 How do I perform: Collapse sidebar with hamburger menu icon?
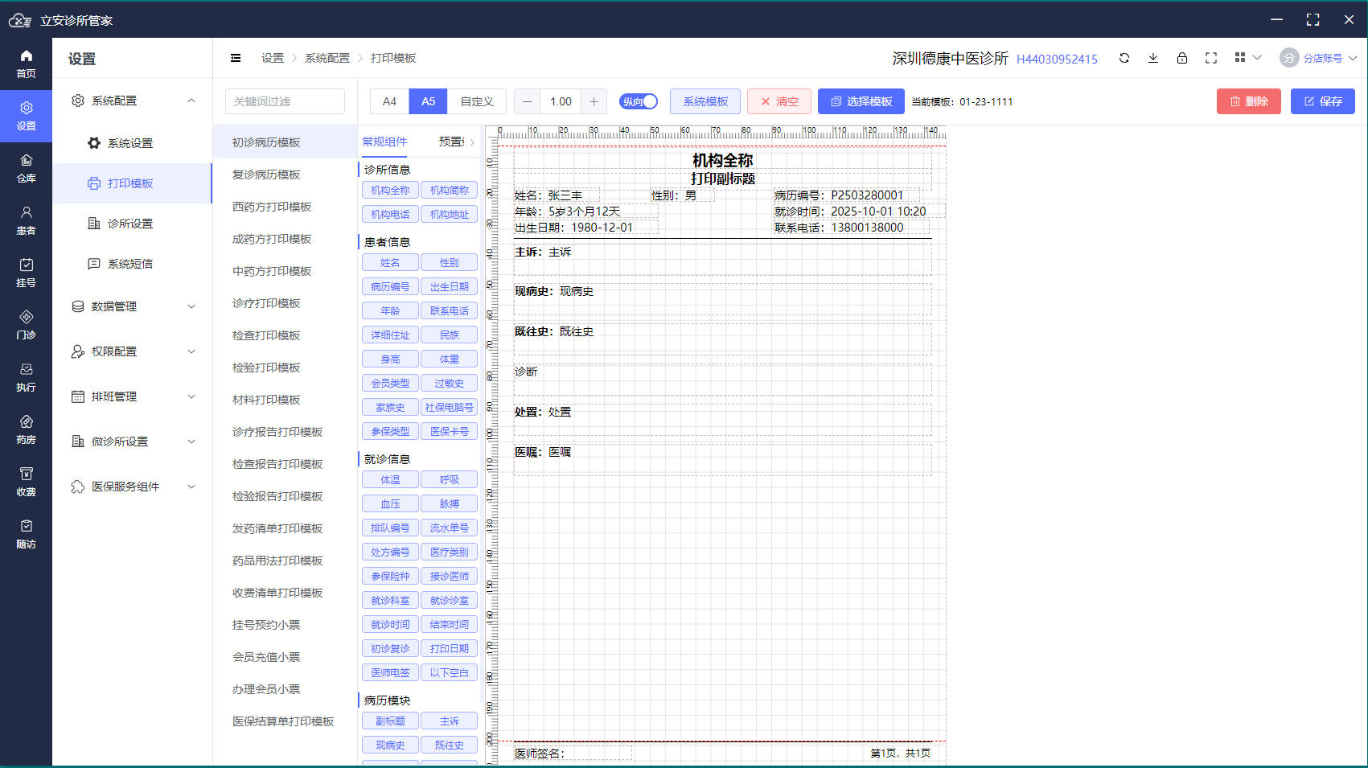pos(236,58)
